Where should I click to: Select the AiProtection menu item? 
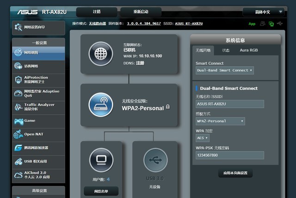(x=38, y=80)
